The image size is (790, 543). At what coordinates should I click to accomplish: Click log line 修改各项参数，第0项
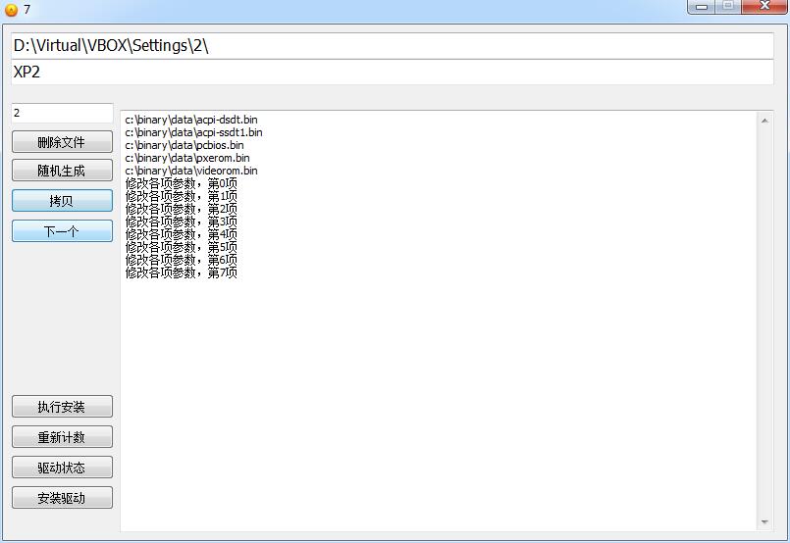[x=181, y=183]
